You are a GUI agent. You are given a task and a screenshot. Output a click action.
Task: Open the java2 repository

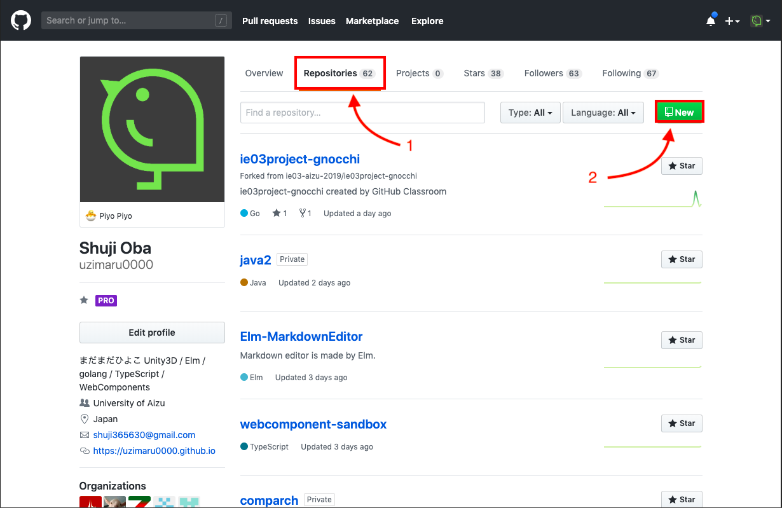tap(256, 259)
